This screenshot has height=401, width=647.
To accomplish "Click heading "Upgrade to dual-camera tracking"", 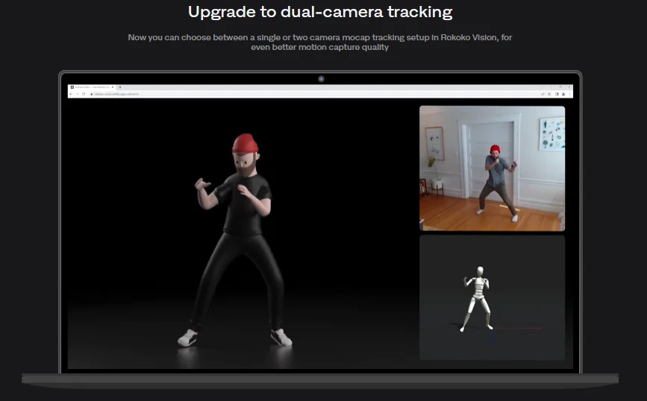I will point(320,12).
